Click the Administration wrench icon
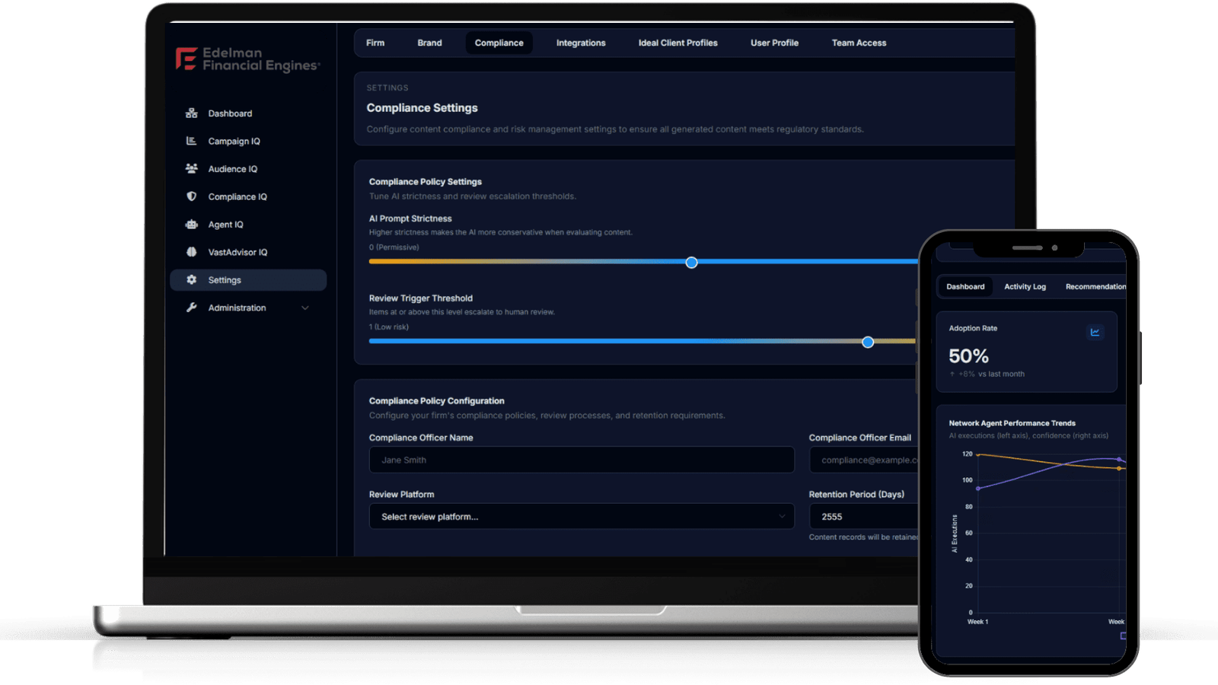The image size is (1218, 685). (191, 307)
